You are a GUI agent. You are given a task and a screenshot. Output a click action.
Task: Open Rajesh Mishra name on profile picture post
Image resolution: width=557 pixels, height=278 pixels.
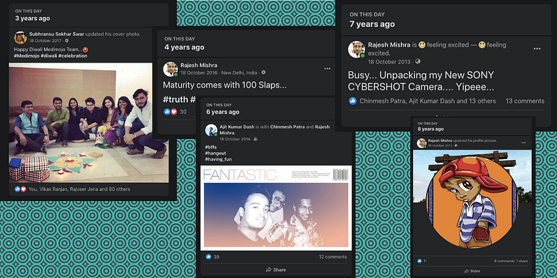pyautogui.click(x=440, y=141)
